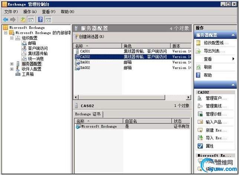Select the CAS02 server row
Screen dimensions: 239x175
click(x=132, y=57)
